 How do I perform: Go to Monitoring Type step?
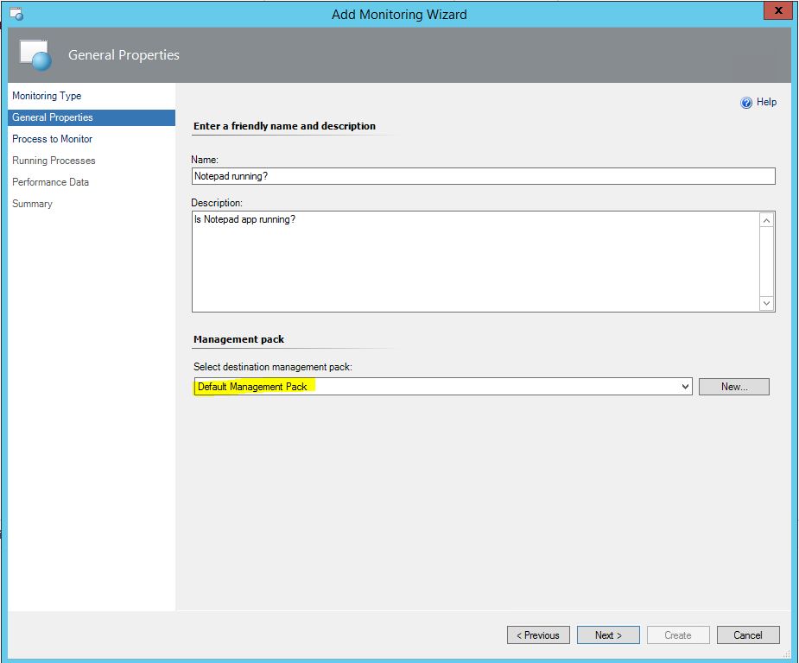47,96
